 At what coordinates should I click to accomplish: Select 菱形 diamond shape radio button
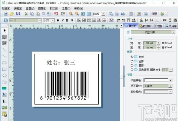coord(132,65)
